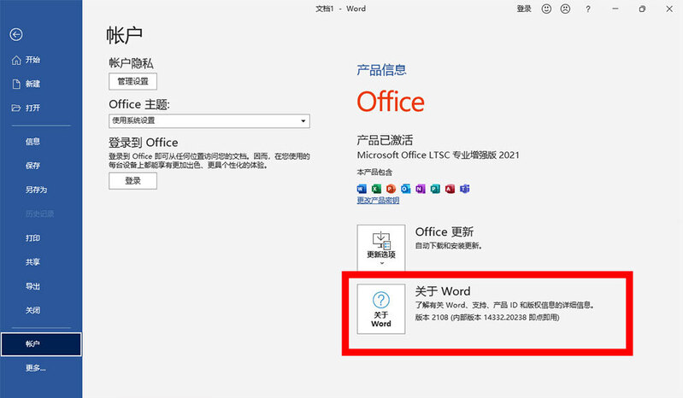Click the back arrow to exit Backstage
The image size is (683, 398).
click(16, 35)
